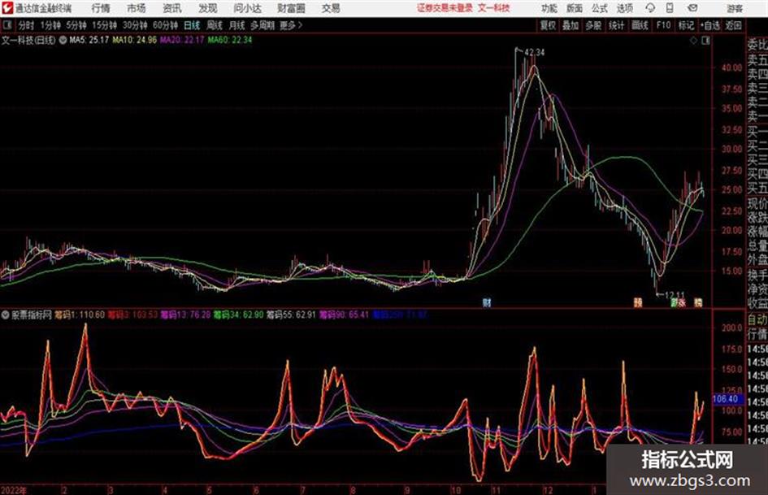Click the 复权 toolbar button
Image resolution: width=768 pixels, height=495 pixels.
tap(547, 25)
